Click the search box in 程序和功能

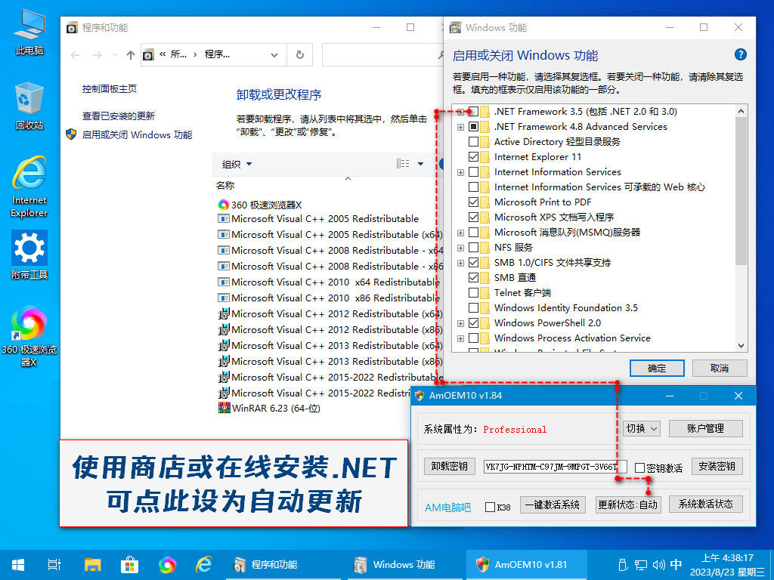click(x=382, y=54)
